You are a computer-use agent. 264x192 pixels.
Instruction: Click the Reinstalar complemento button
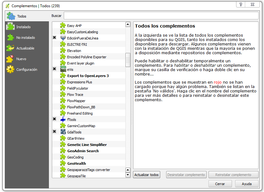234,175
